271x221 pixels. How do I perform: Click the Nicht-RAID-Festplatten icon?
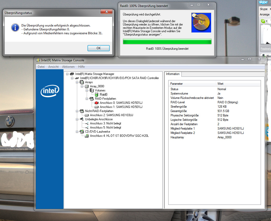(82, 111)
